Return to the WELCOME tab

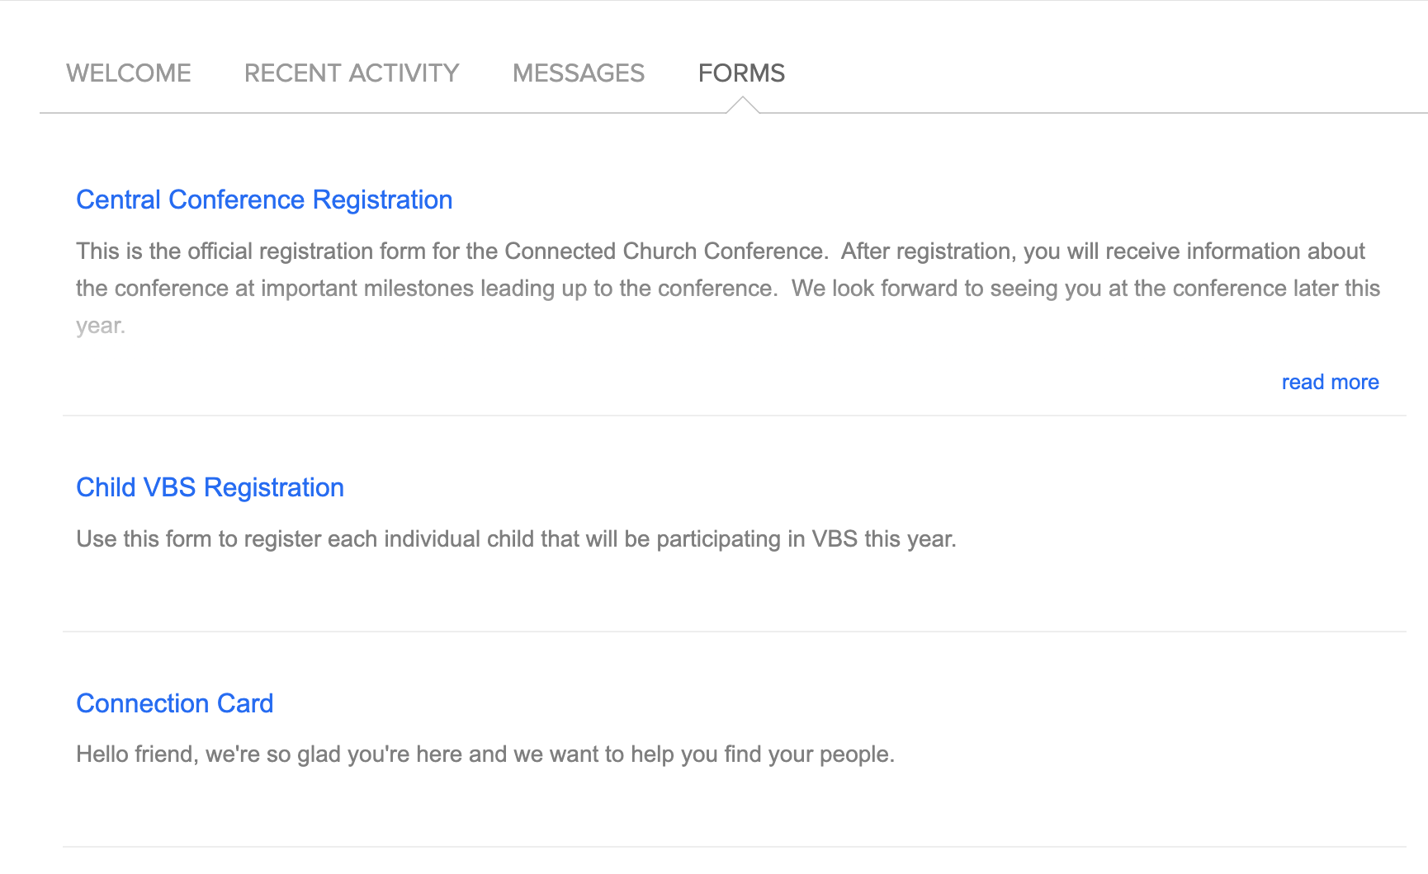pos(128,73)
